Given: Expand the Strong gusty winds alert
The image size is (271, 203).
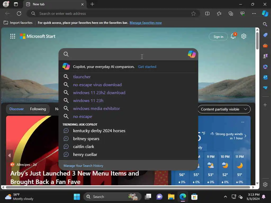Looking at the screenshot, I should tap(228, 136).
